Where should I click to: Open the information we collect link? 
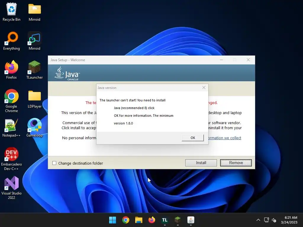coord(225,138)
